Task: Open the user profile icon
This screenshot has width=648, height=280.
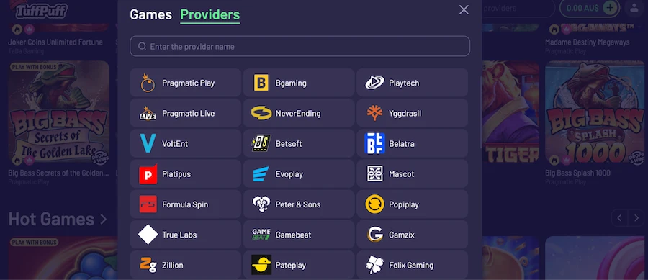Action: click(x=634, y=7)
